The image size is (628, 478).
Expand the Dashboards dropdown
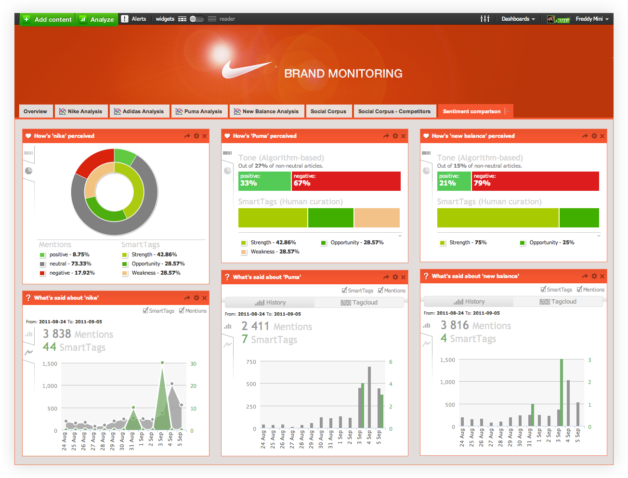pos(518,19)
